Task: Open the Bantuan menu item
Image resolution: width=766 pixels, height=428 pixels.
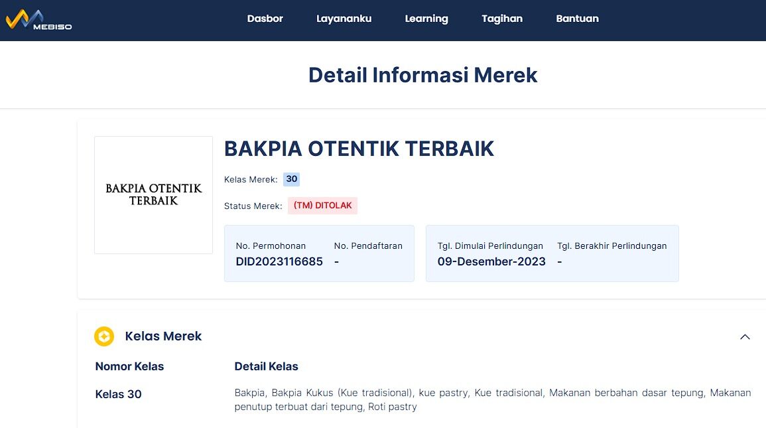Action: [578, 19]
